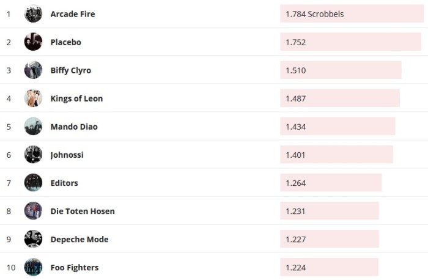Open the Foo Fighters 1.224 bar
This screenshot has height=280, width=428.
[329, 267]
